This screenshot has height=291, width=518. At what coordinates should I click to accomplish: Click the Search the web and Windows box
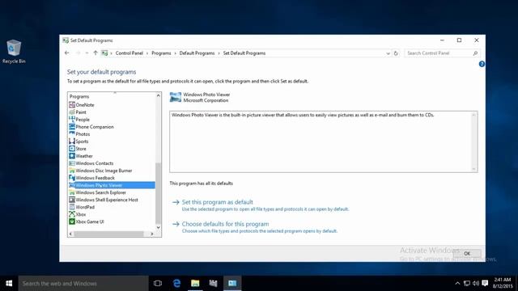[83, 283]
